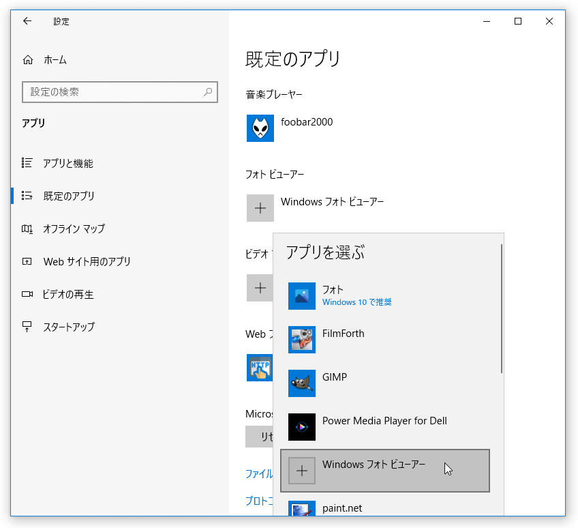Open the ファイル file type link

259,473
